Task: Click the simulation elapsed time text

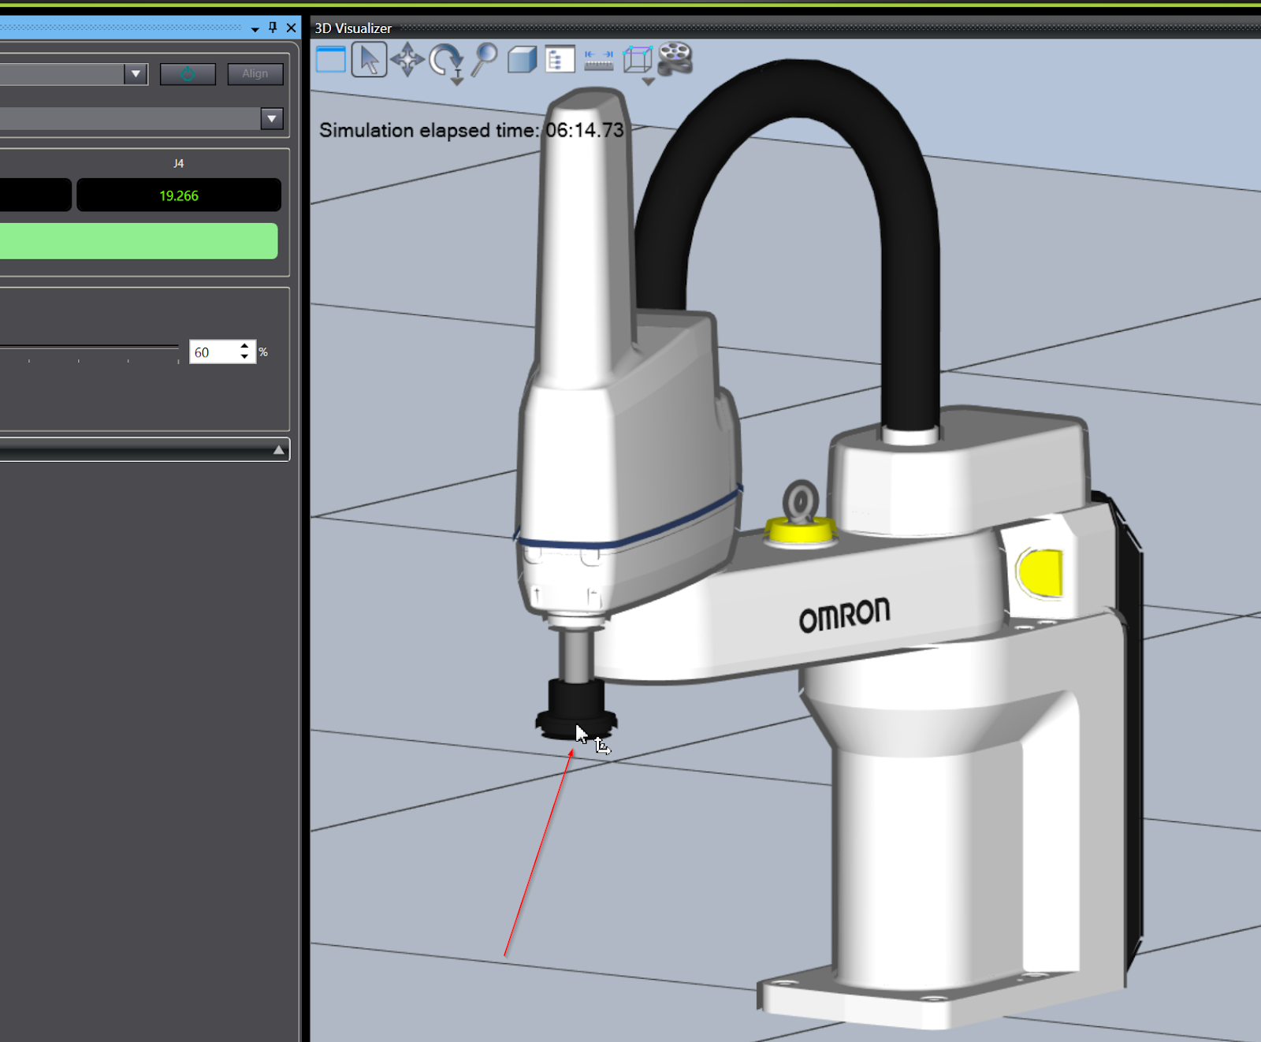Action: click(x=471, y=130)
